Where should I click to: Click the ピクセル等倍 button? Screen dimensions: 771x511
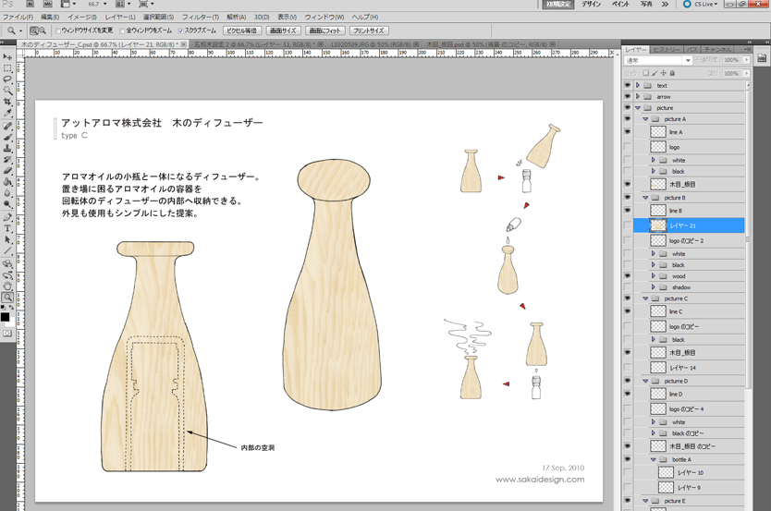pos(241,30)
